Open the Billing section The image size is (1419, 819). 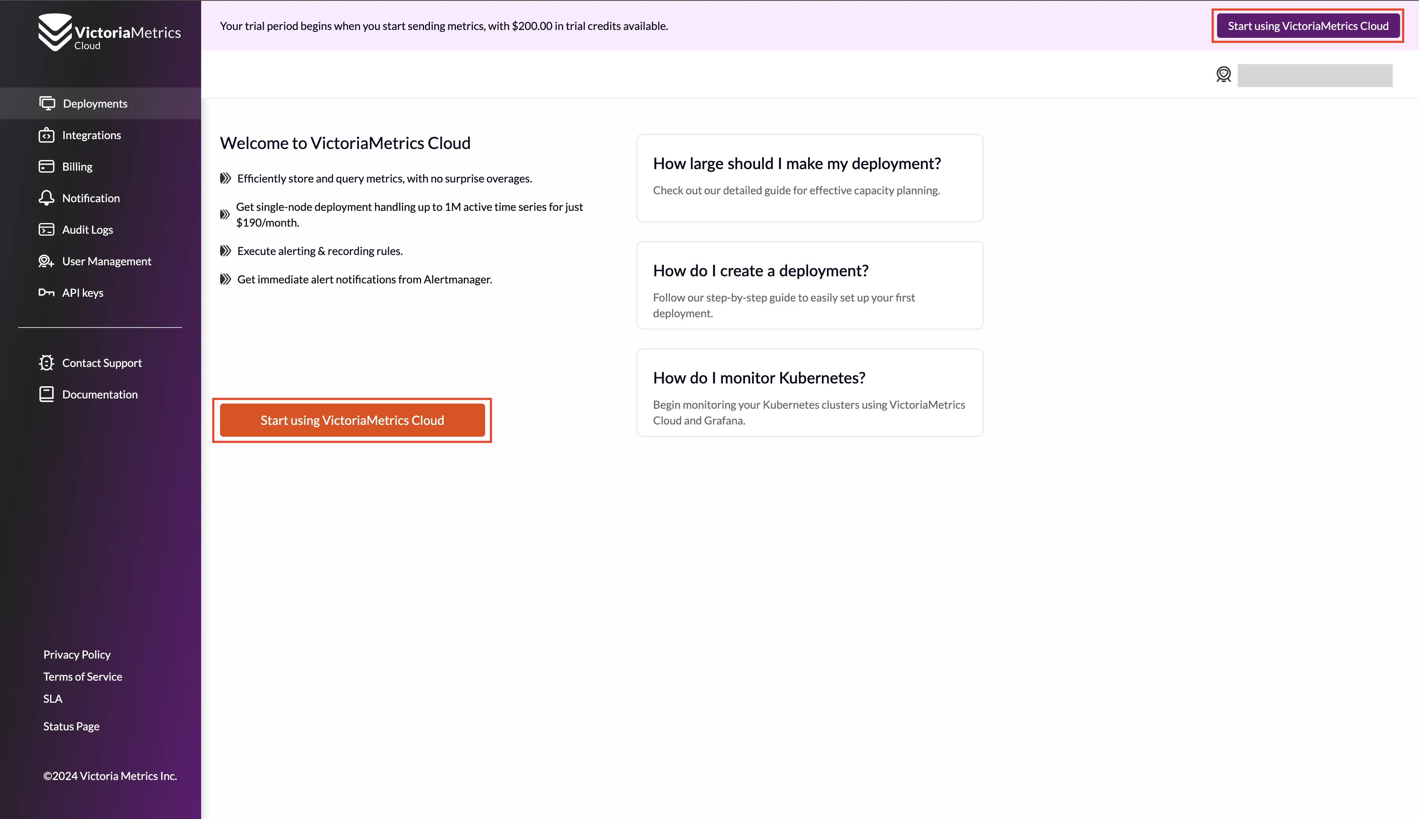[x=100, y=166]
